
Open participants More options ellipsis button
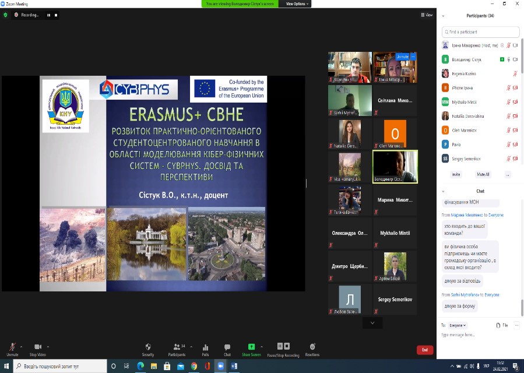point(508,174)
